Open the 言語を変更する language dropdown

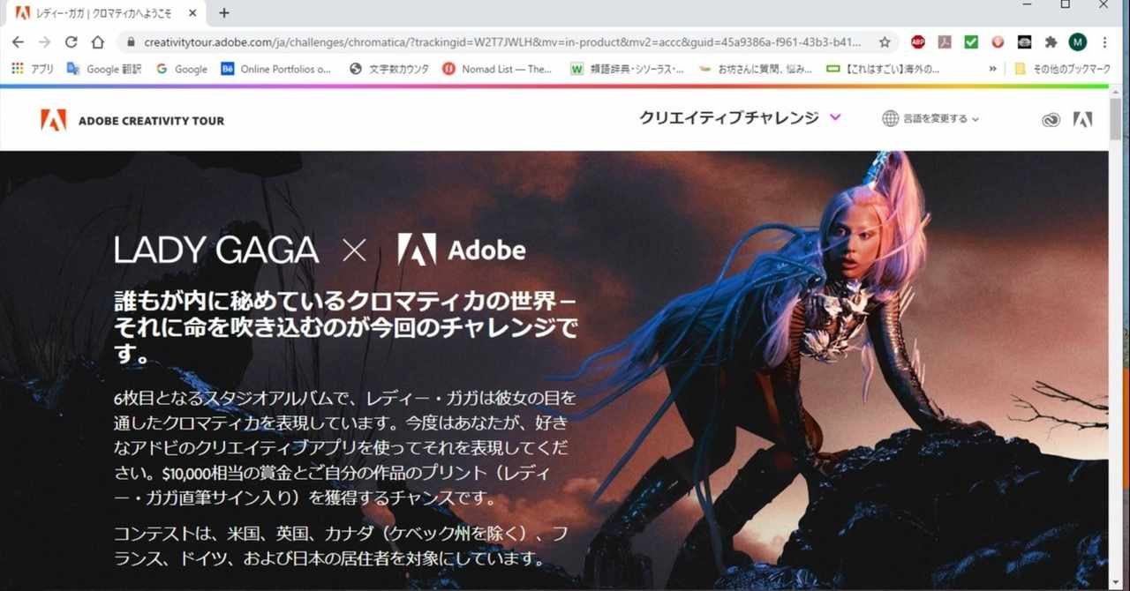[x=930, y=118]
